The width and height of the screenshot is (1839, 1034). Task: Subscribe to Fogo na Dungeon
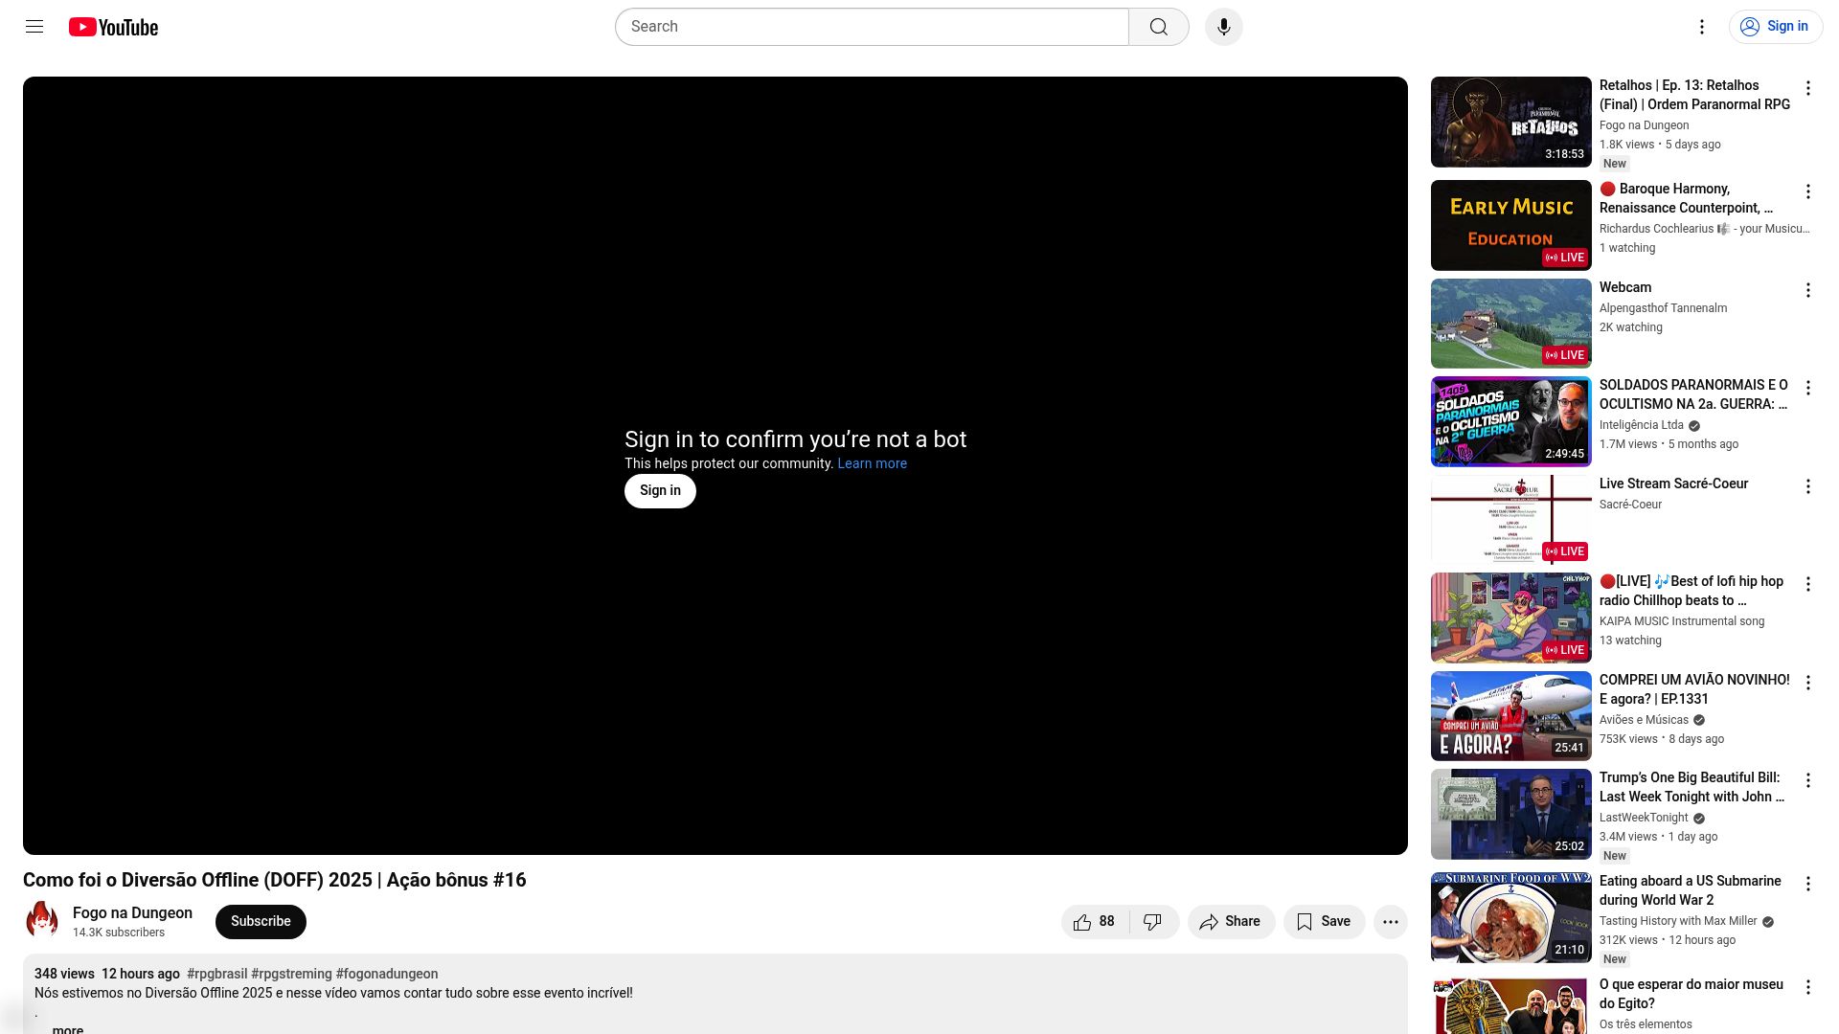261,921
